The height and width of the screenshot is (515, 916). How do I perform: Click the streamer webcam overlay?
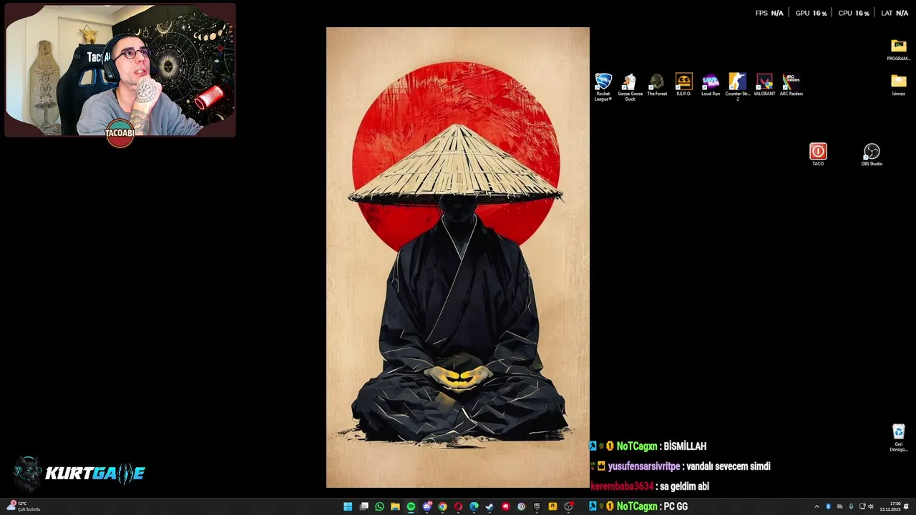point(120,69)
